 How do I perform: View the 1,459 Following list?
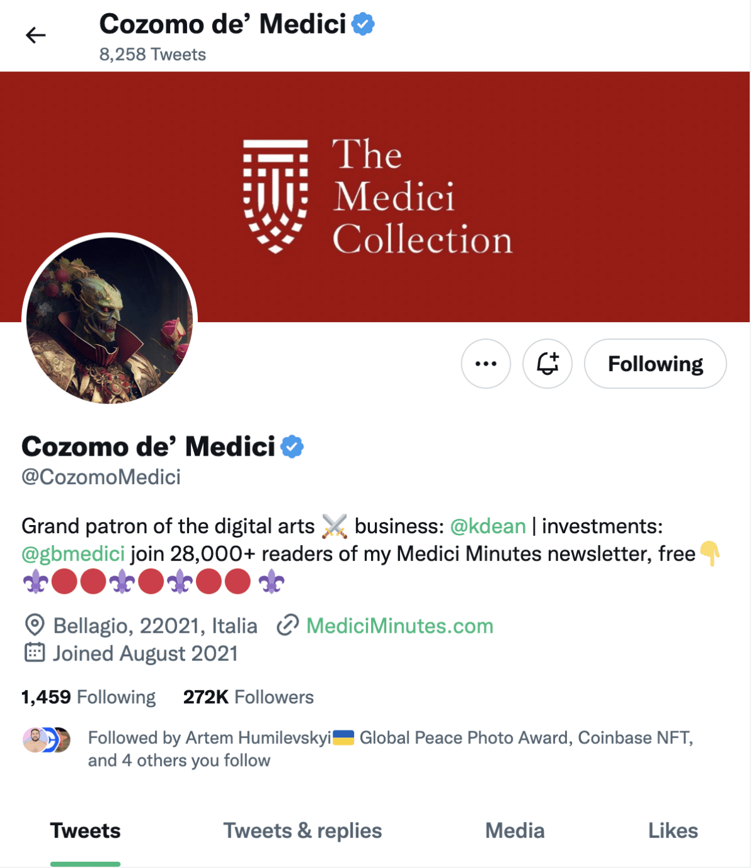coord(88,697)
